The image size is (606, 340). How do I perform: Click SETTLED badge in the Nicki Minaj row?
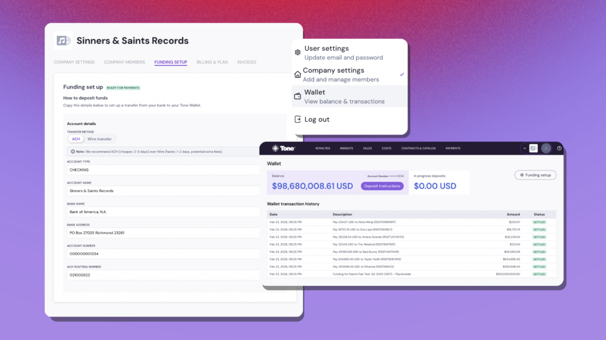539,222
